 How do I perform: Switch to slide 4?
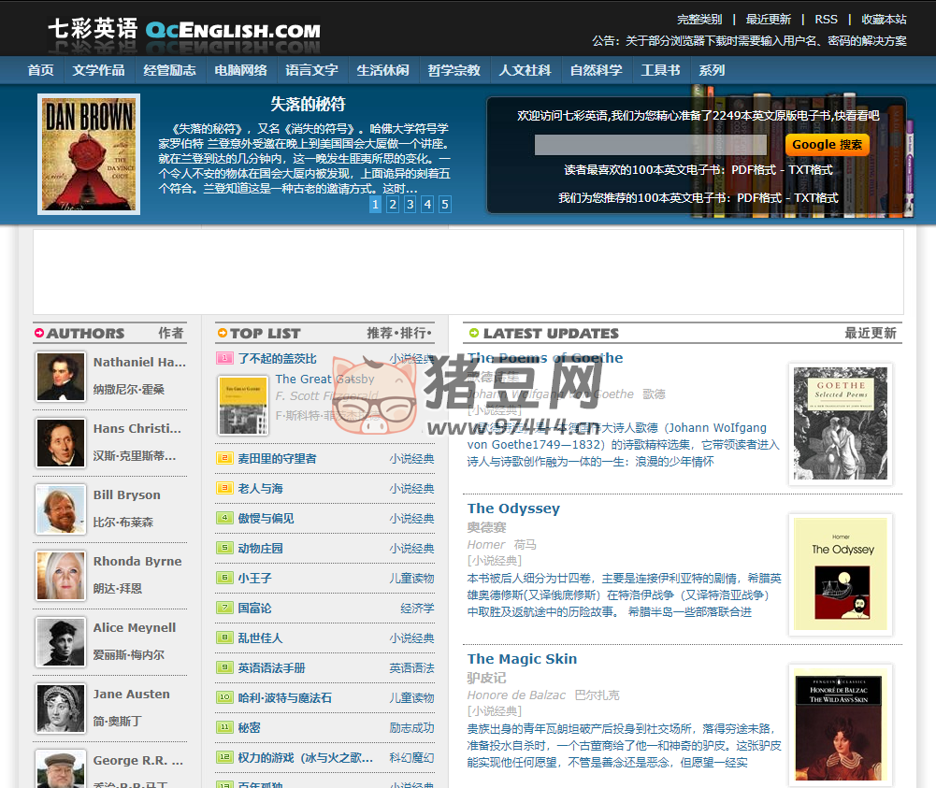coord(427,205)
